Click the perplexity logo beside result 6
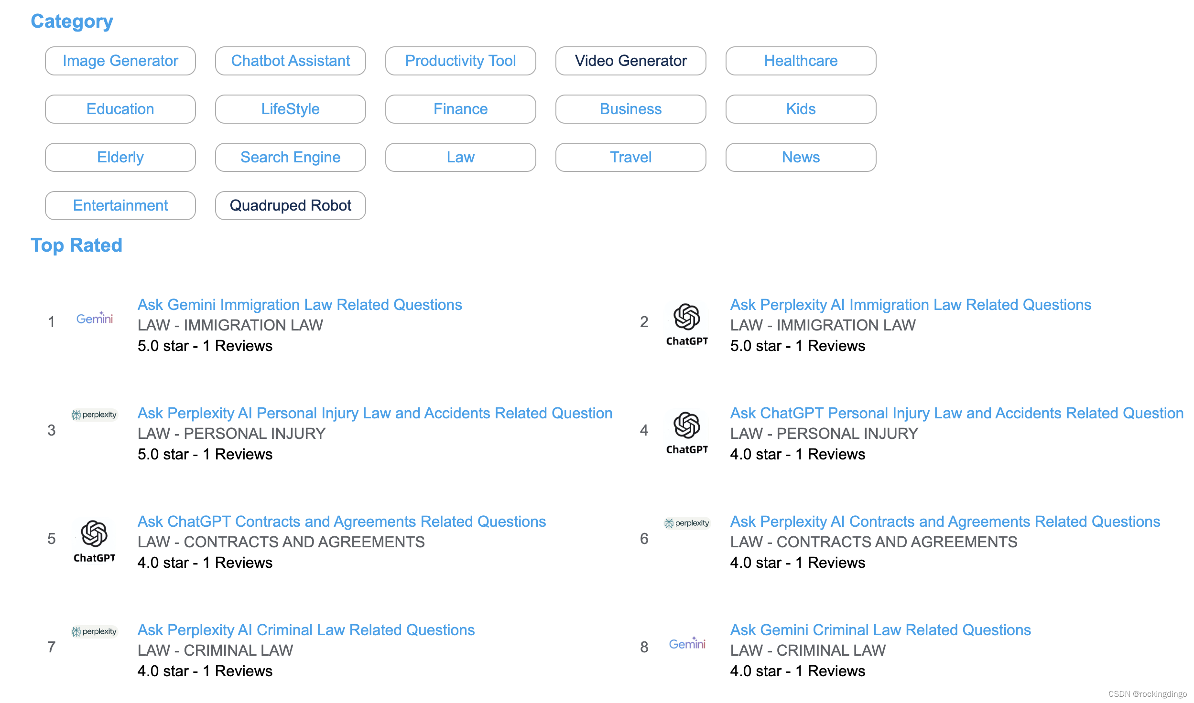This screenshot has height=703, width=1194. [687, 523]
